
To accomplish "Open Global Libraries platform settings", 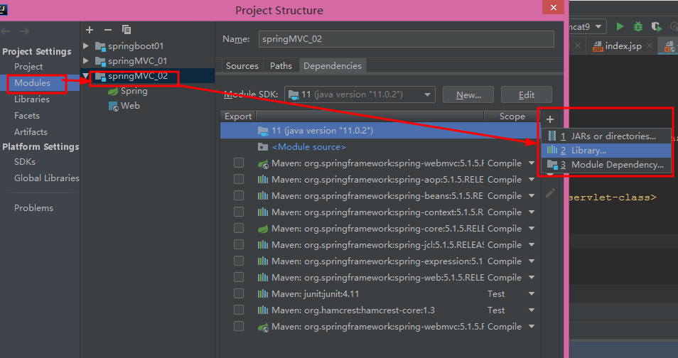I will (x=46, y=178).
